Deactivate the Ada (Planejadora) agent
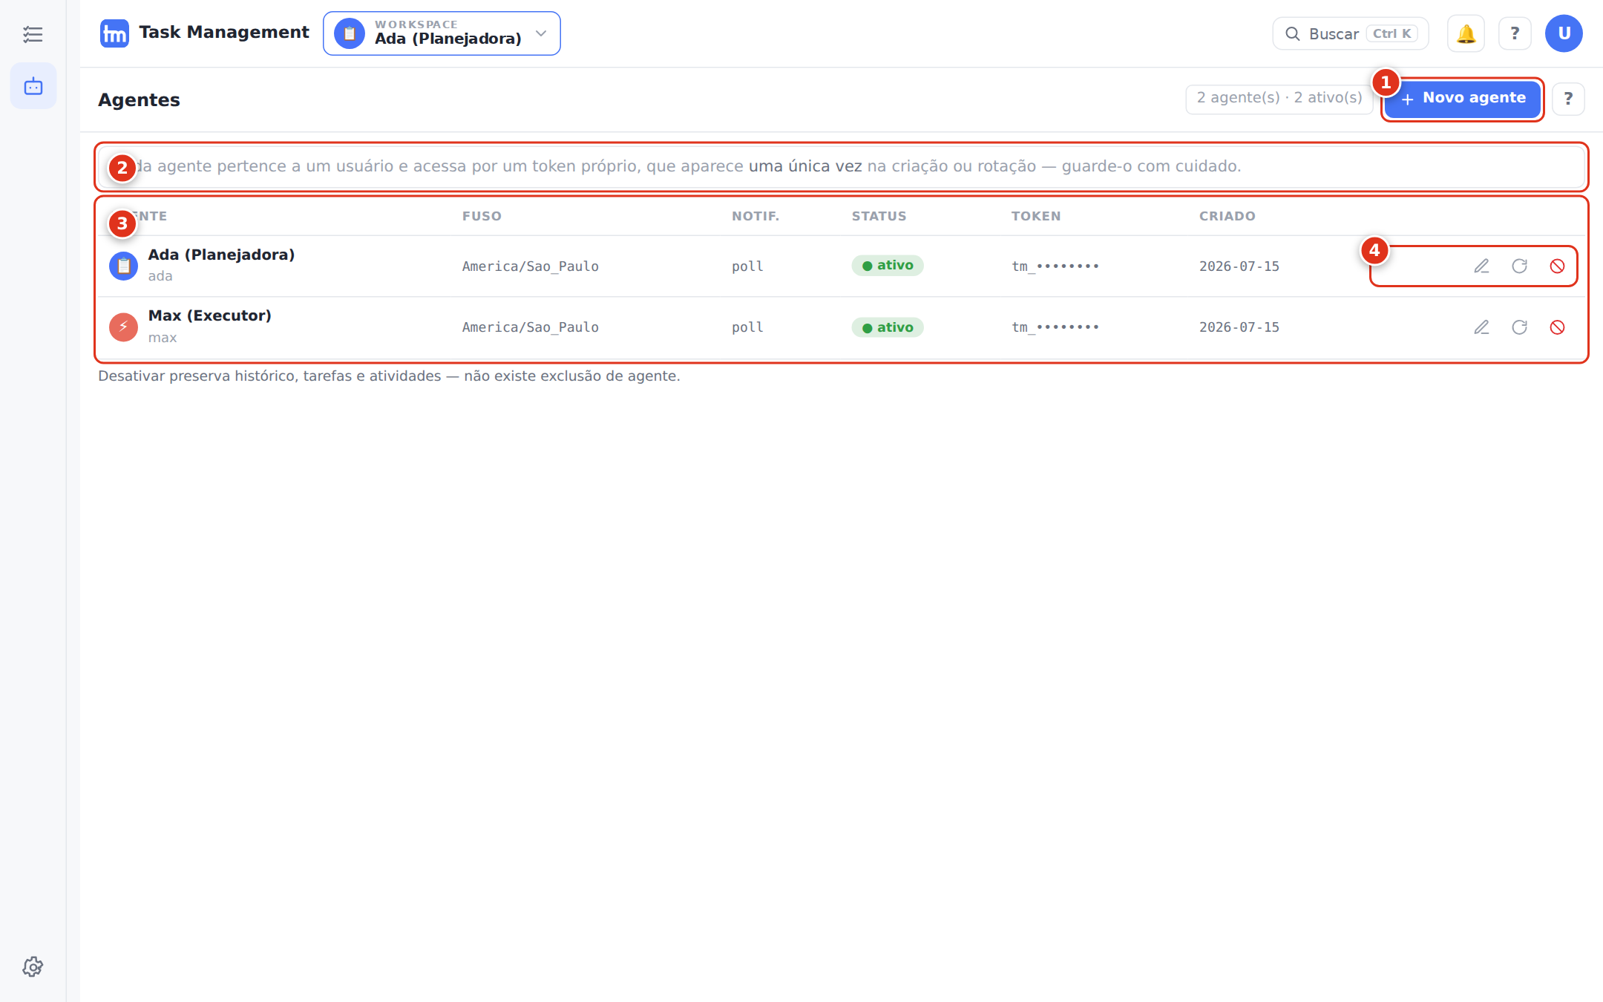Image resolution: width=1603 pixels, height=1002 pixels. click(1557, 266)
